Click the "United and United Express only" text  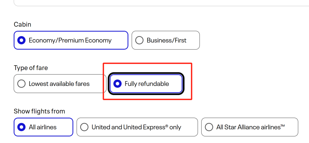tap(136, 127)
